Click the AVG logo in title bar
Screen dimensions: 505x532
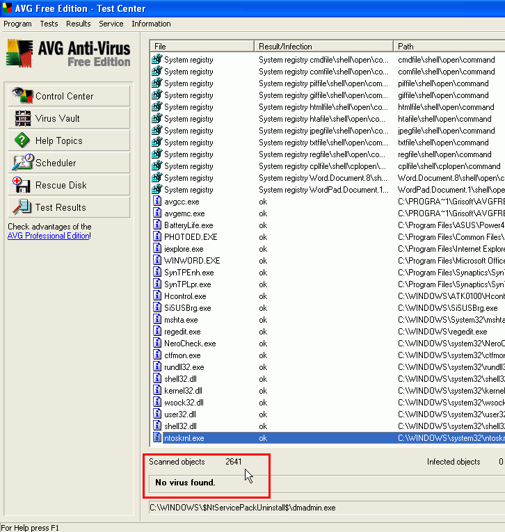pos(7,8)
